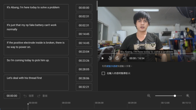196x110 pixels.
Task: Open video player settings gear
Action: [x=193, y=58]
